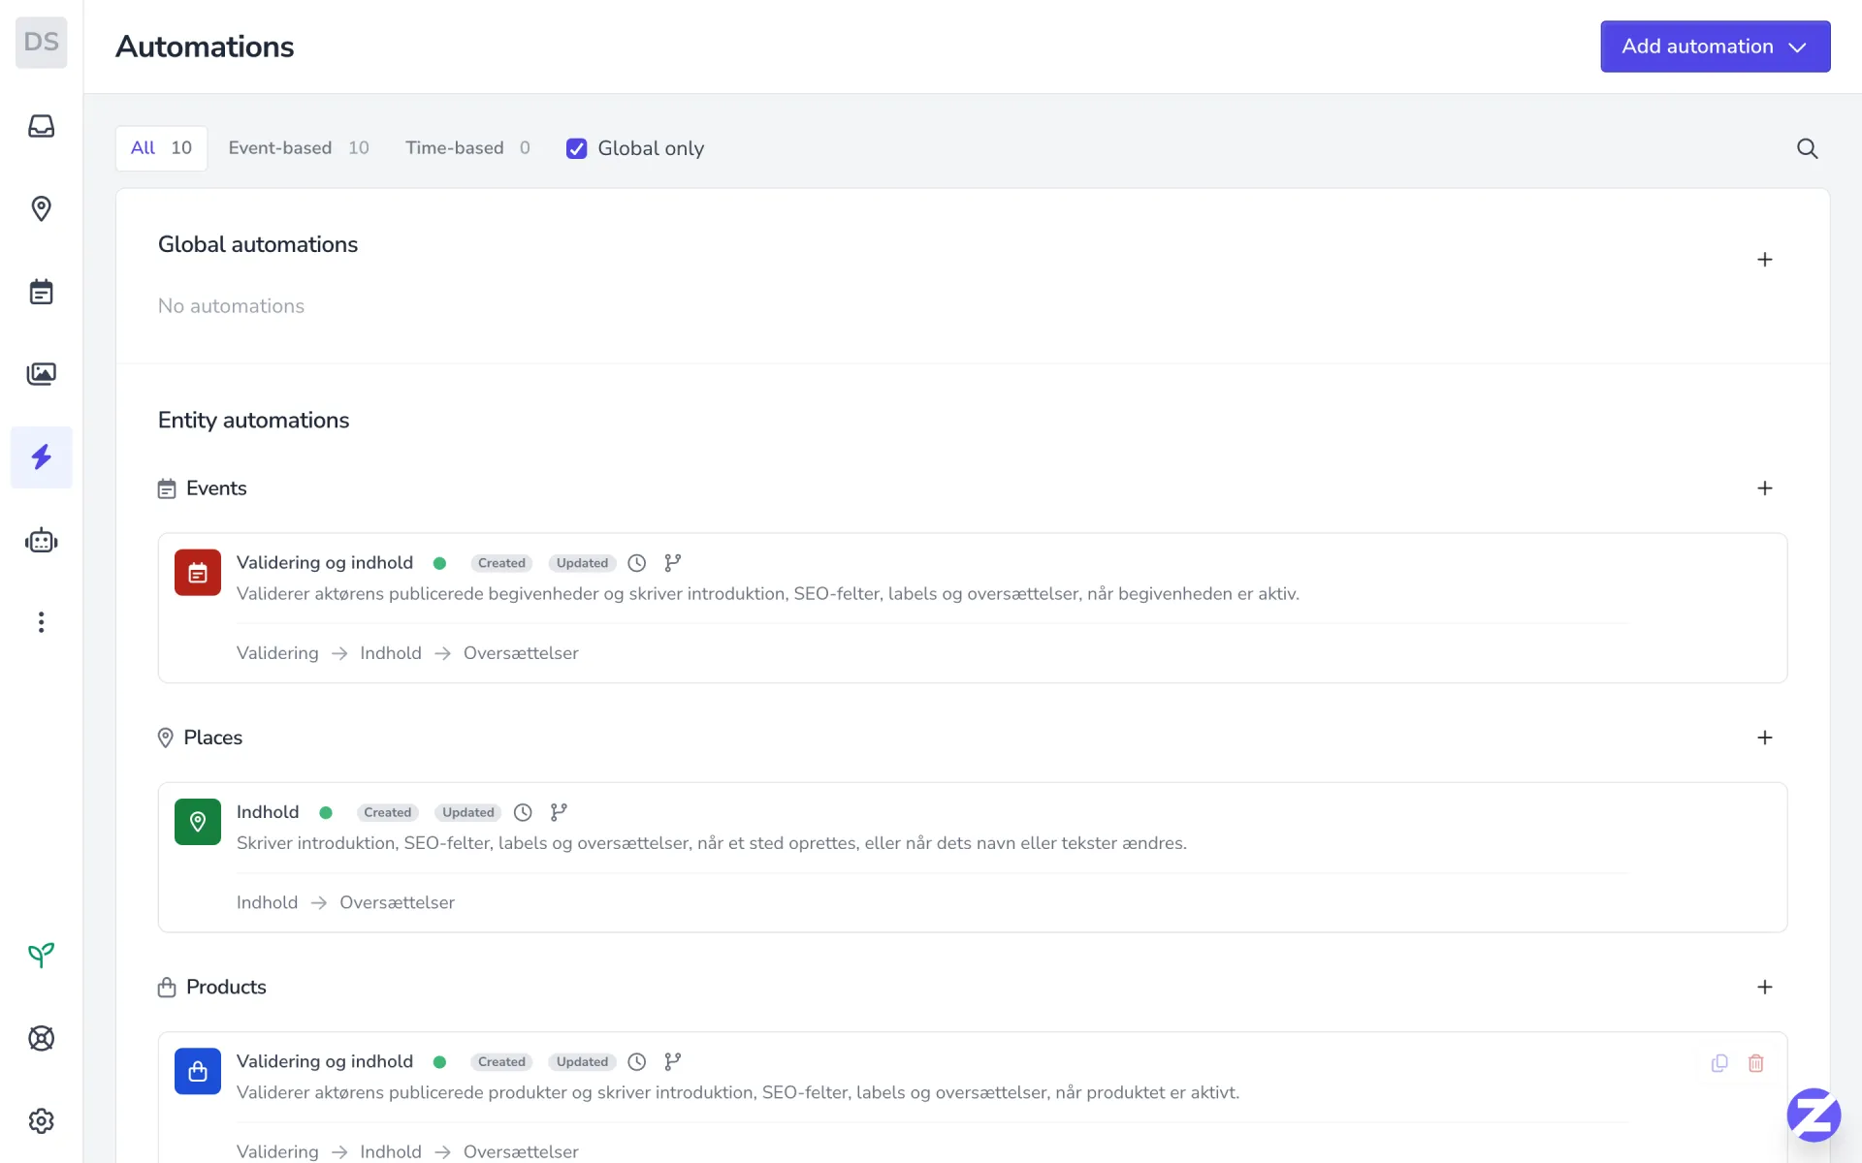Click the plus icon for Global automations
Screen dimensions: 1862x1163
point(1764,260)
